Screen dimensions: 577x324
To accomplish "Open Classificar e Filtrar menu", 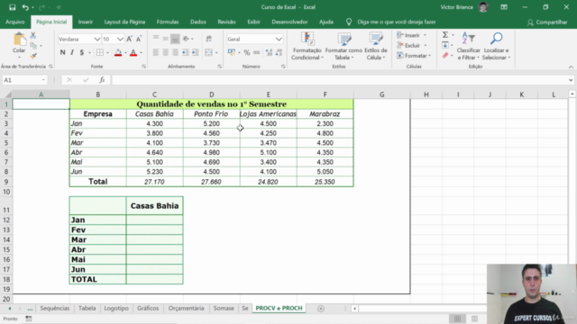I will point(468,46).
